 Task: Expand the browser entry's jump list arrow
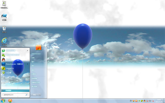28,51
